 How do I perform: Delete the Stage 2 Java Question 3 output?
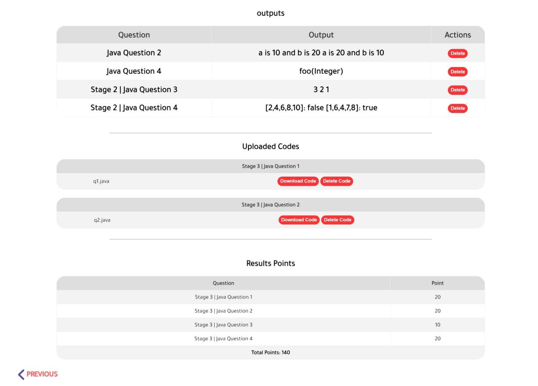(x=457, y=90)
